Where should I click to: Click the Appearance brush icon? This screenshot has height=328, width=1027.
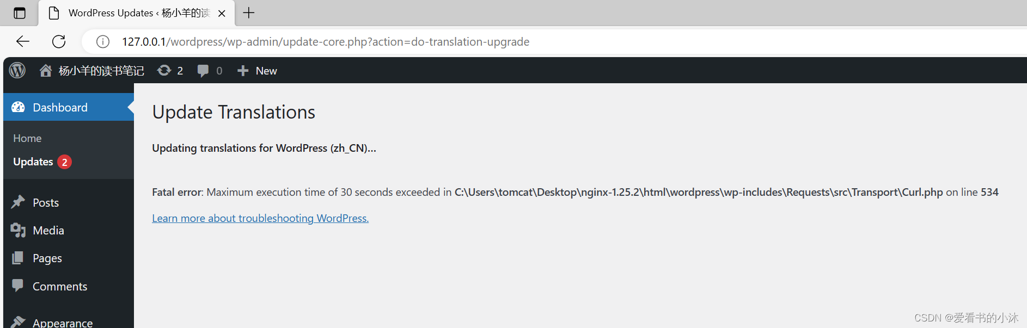pyautogui.click(x=18, y=322)
